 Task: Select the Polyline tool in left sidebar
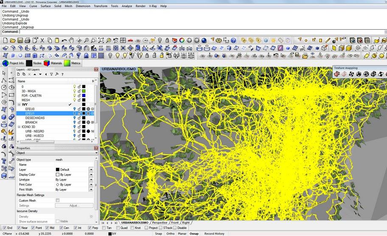[x=4, y=81]
